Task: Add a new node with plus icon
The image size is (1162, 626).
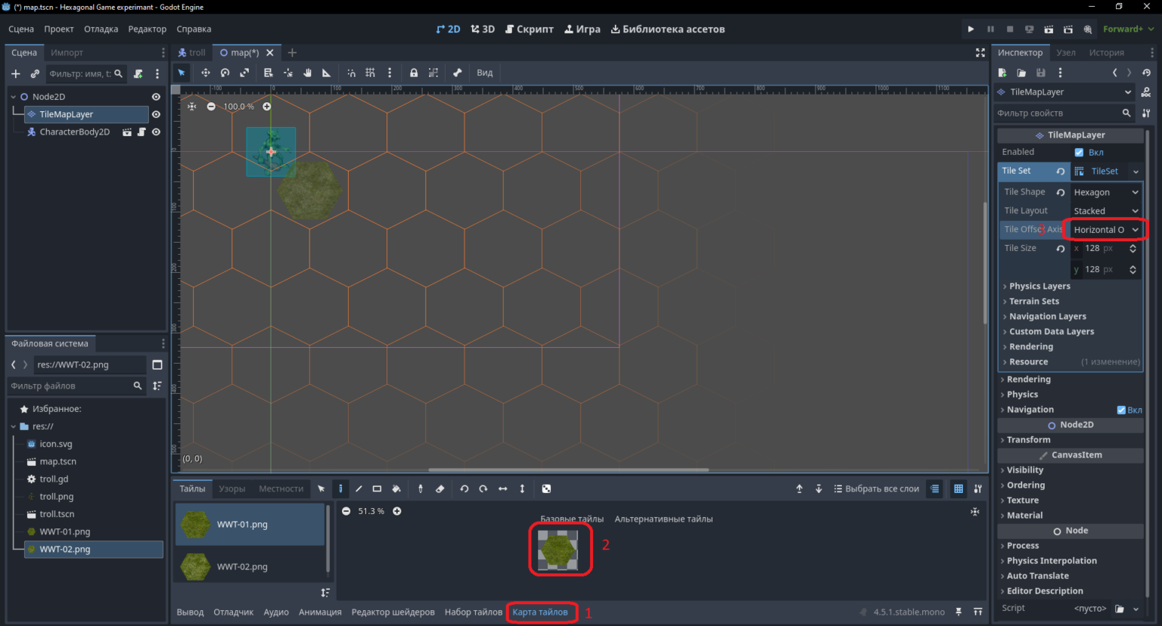Action: [15, 73]
